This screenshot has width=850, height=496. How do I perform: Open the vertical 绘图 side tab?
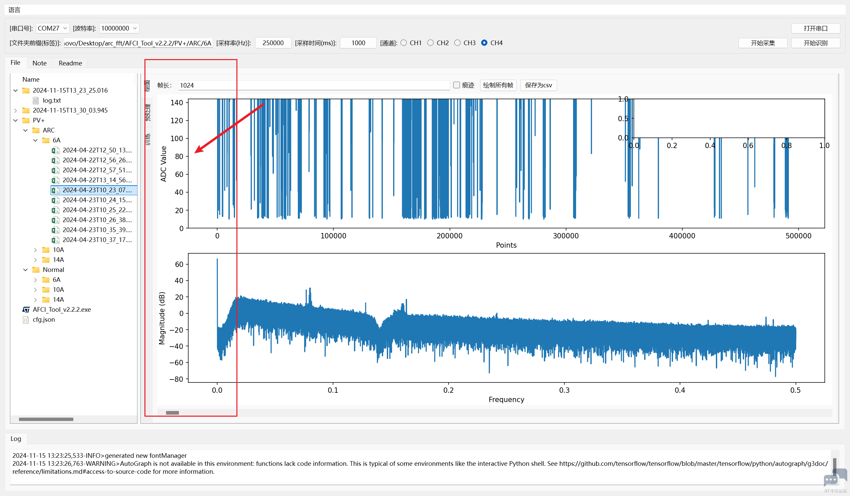pos(147,86)
